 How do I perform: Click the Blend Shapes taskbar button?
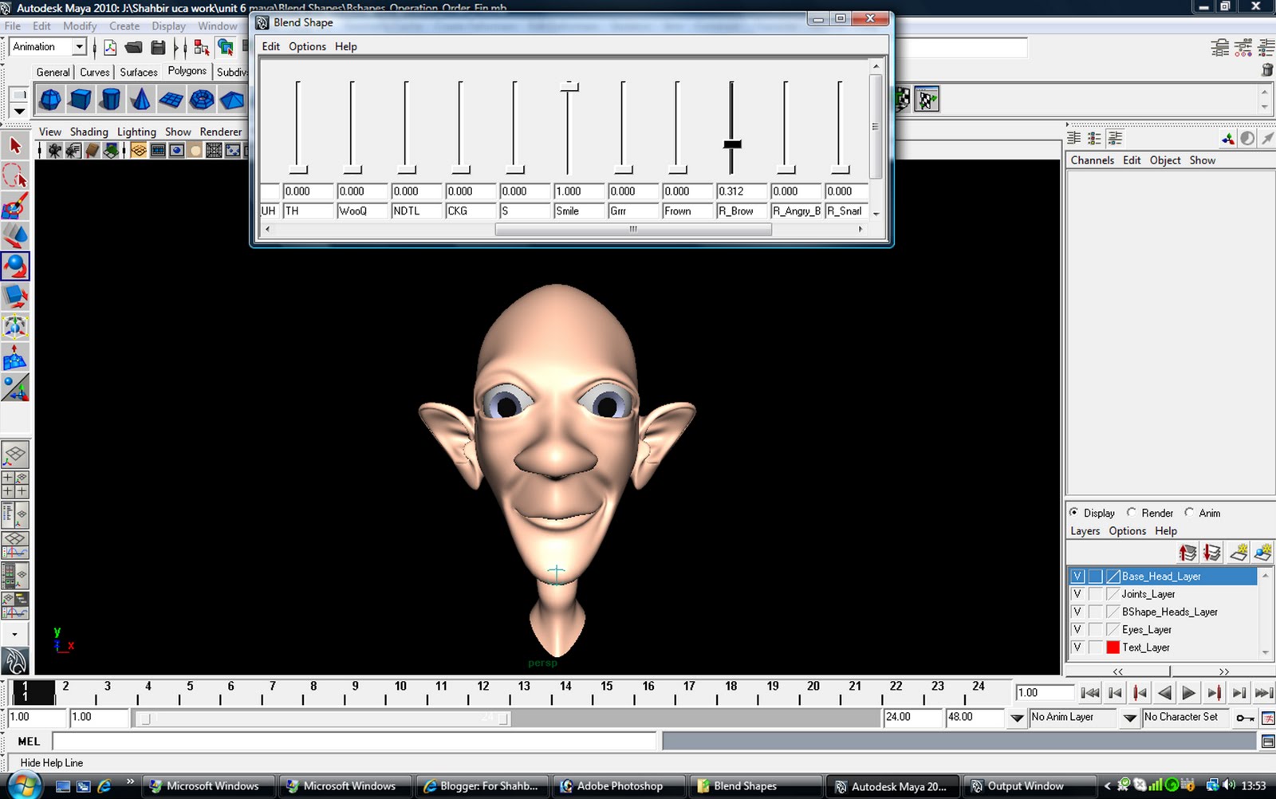point(754,785)
